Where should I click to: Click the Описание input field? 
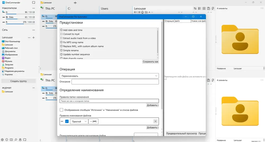(x=115, y=82)
